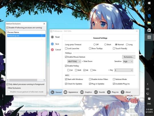
Task: Check the Shift modifier checkbox
Action: coord(76,70)
